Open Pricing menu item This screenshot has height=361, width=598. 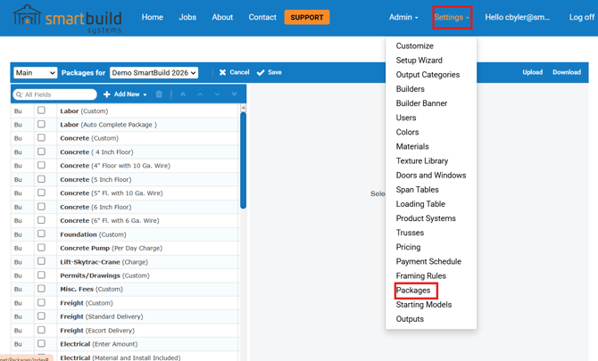point(408,247)
